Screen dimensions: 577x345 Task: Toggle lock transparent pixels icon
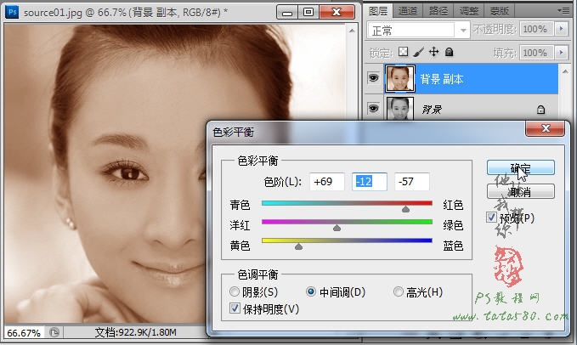click(404, 52)
